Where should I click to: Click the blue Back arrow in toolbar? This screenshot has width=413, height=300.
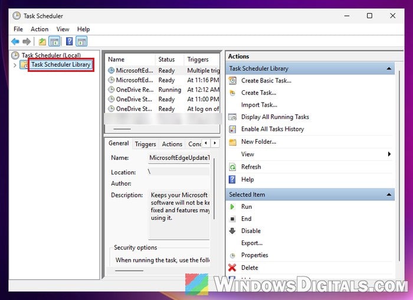15,42
